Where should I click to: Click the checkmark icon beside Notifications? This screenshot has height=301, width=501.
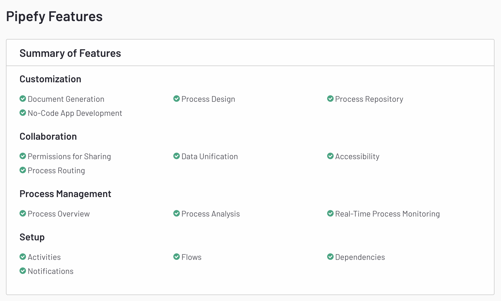click(x=23, y=271)
